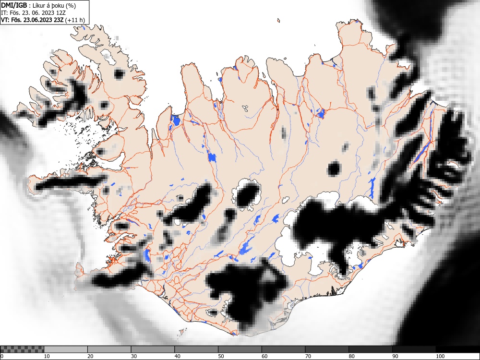
Task: Click the legend label '70'
Action: click(308, 356)
